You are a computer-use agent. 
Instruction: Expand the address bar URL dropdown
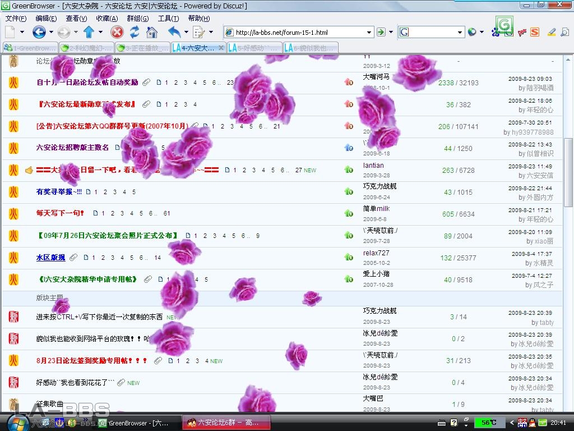369,33
